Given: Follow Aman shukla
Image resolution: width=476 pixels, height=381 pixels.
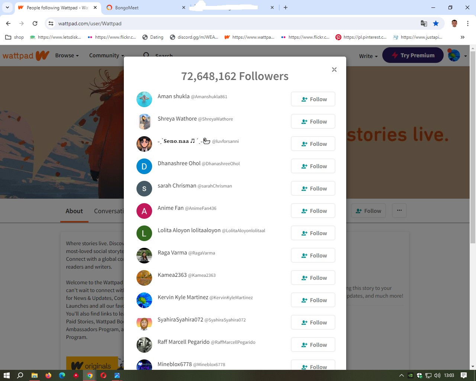Looking at the screenshot, I should click(313, 99).
